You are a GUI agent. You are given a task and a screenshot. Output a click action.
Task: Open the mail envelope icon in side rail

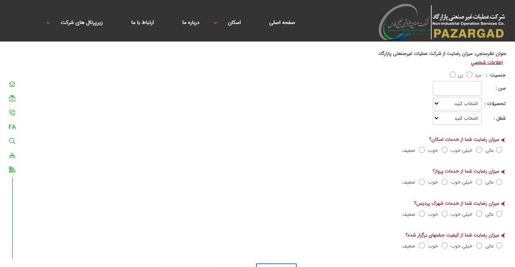[12, 98]
